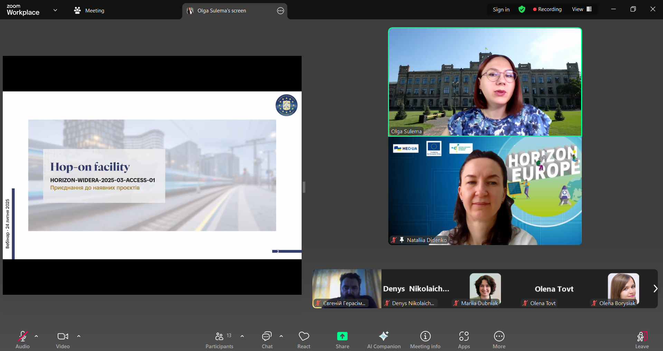Image resolution: width=663 pixels, height=351 pixels.
Task: Click the divider handle between screen and videos
Action: tap(304, 187)
